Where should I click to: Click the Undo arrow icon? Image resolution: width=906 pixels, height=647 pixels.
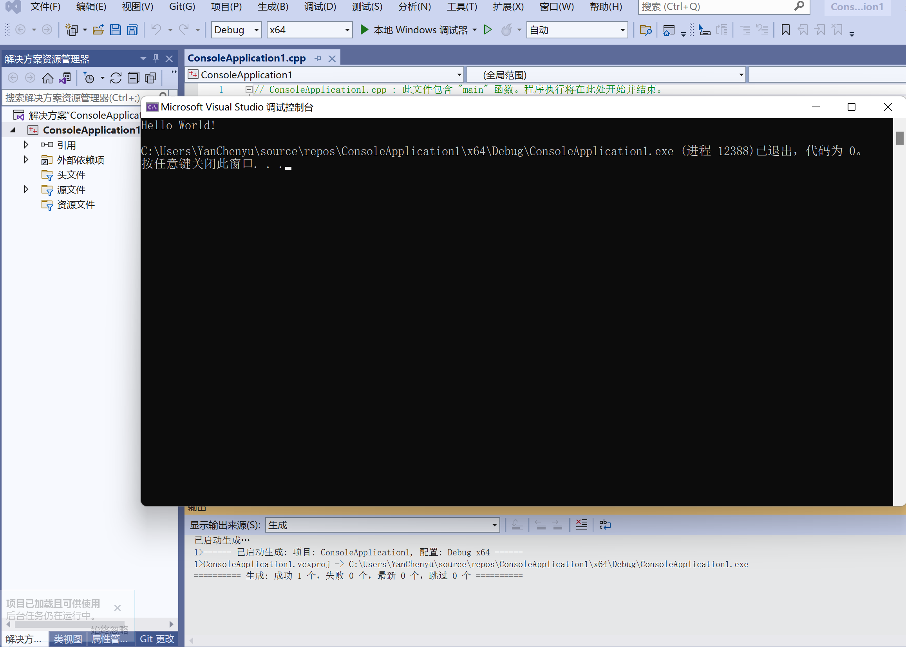156,29
